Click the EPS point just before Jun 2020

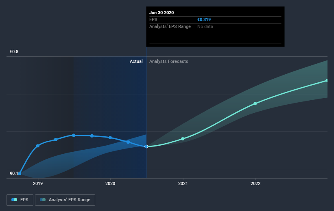coord(128,142)
